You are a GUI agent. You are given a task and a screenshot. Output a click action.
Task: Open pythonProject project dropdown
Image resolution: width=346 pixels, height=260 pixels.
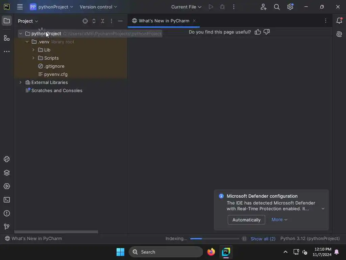click(51, 7)
